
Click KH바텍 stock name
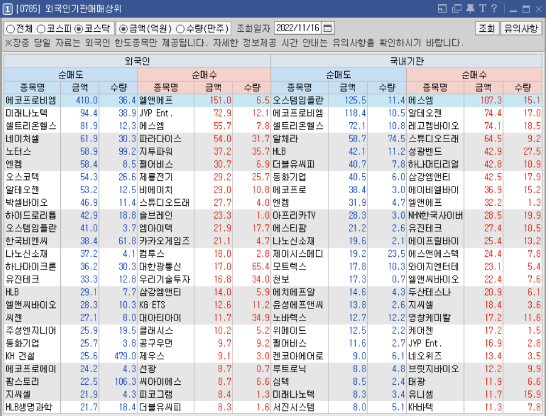tap(421, 407)
